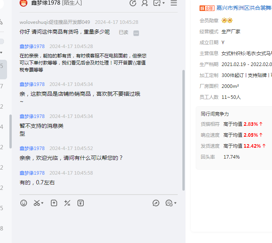Expand the screenshot tool dropdown arrow

42,203
